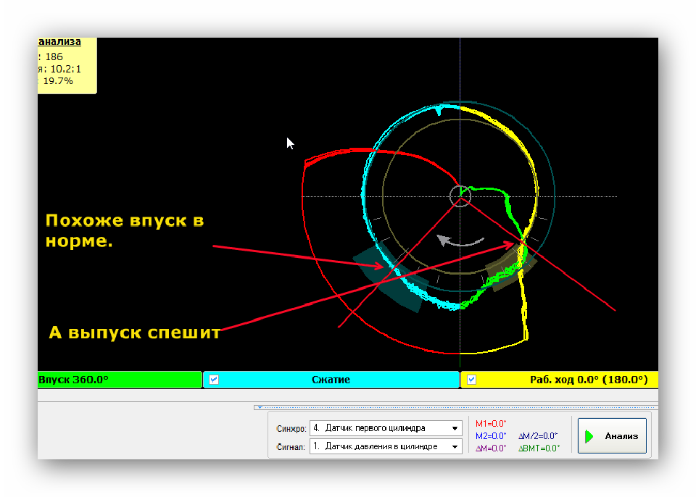Viewport: 696px width, 497px height.
Task: Click the small slider handle above Синхро
Action: pos(260,407)
